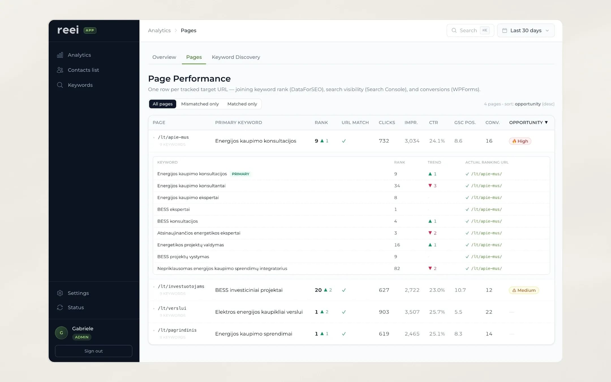
Task: Select keyword Atsinaujinančios energetikos ekspertai
Action: tap(199, 233)
